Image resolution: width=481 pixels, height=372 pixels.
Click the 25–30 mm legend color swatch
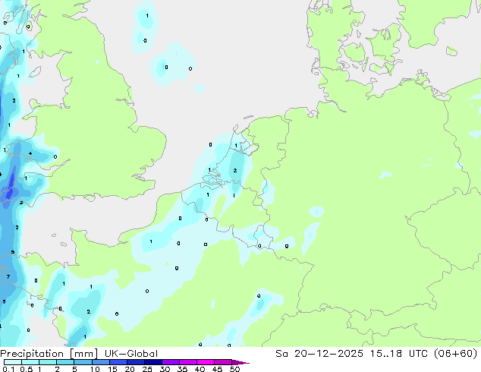tap(152, 362)
